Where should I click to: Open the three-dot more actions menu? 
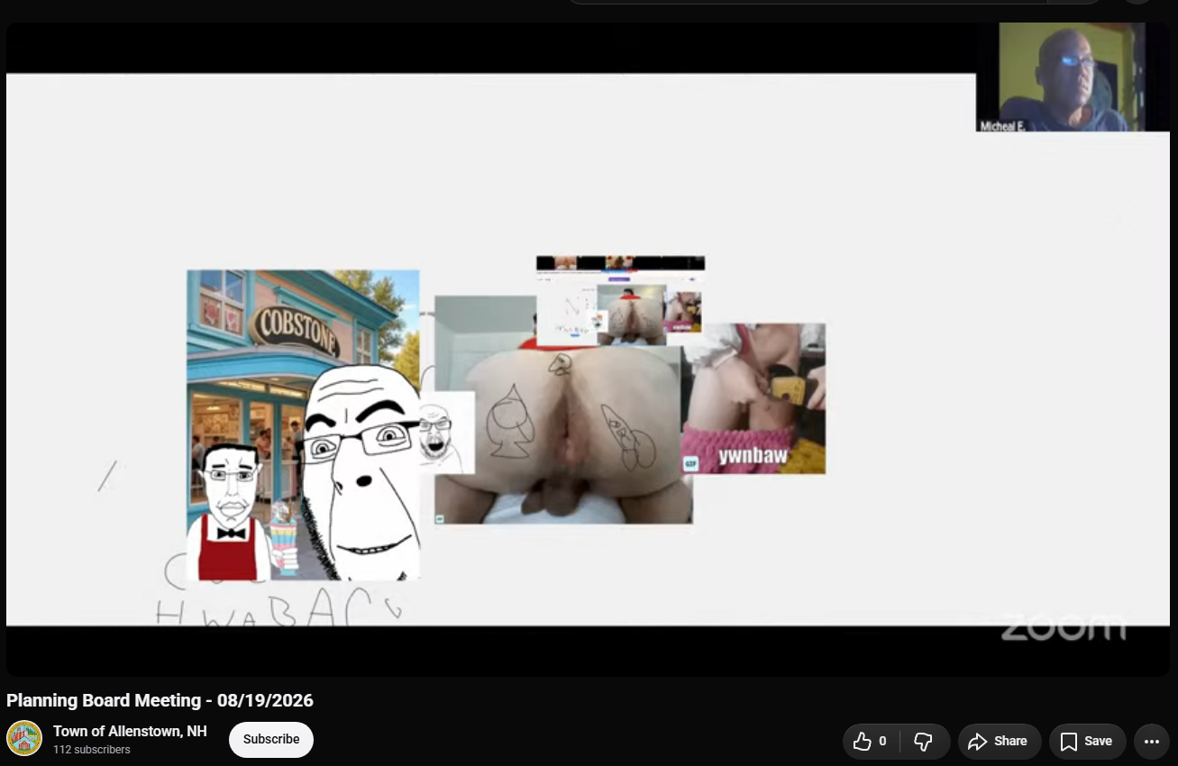coord(1151,741)
